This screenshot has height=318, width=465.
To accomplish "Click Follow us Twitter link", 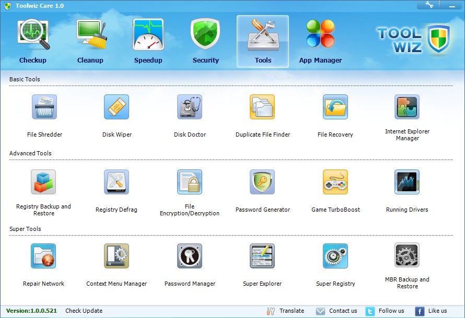I will point(391,311).
